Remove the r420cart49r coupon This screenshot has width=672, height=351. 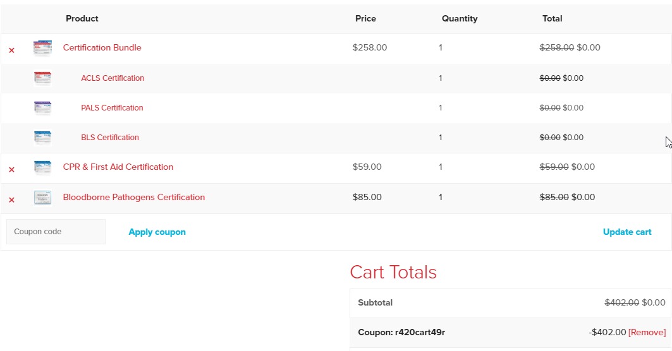click(647, 333)
